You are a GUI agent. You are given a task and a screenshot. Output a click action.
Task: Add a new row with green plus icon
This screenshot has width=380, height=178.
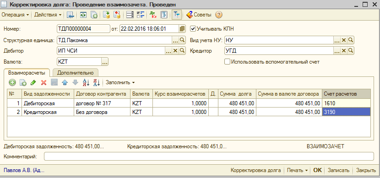[12, 82]
